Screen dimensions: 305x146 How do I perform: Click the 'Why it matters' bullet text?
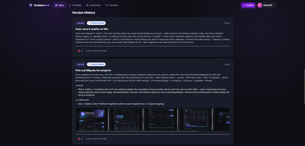(154, 92)
